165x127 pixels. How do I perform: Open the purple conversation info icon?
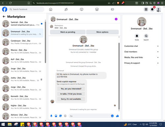[116, 19]
